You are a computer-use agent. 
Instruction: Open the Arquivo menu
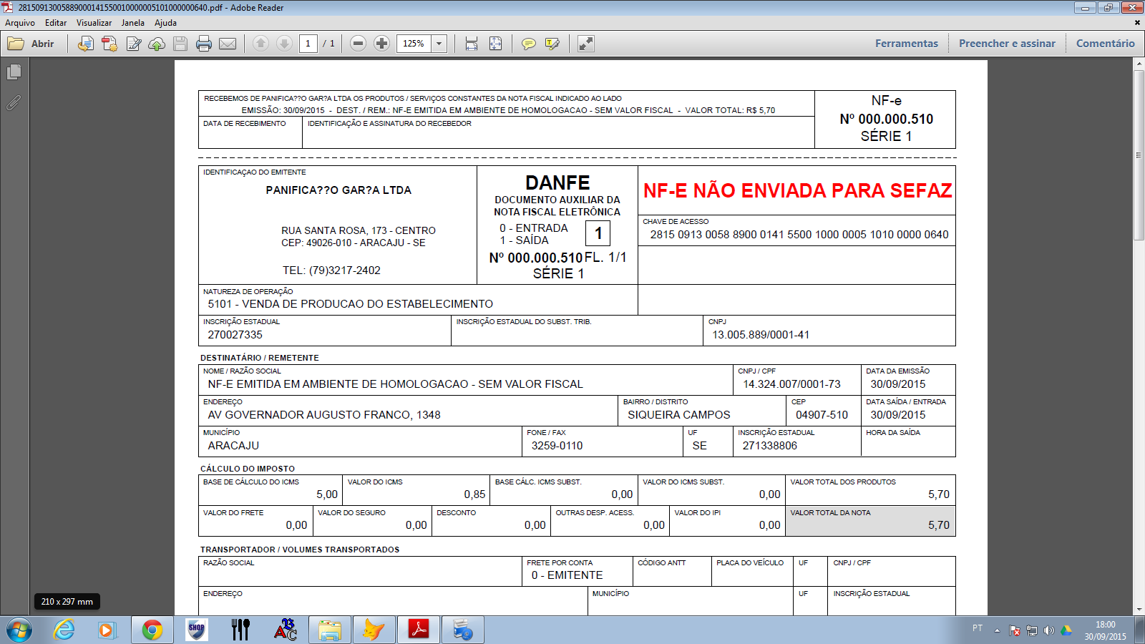pyautogui.click(x=20, y=23)
